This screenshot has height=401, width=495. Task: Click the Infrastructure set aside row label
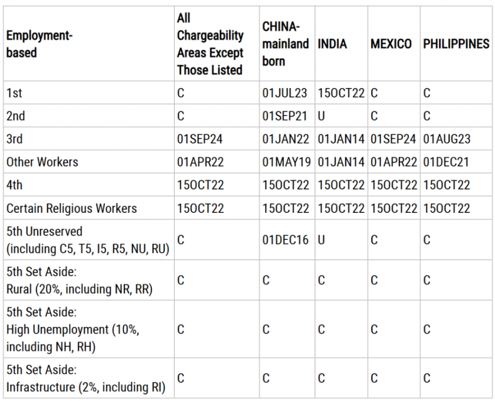pos(86,378)
